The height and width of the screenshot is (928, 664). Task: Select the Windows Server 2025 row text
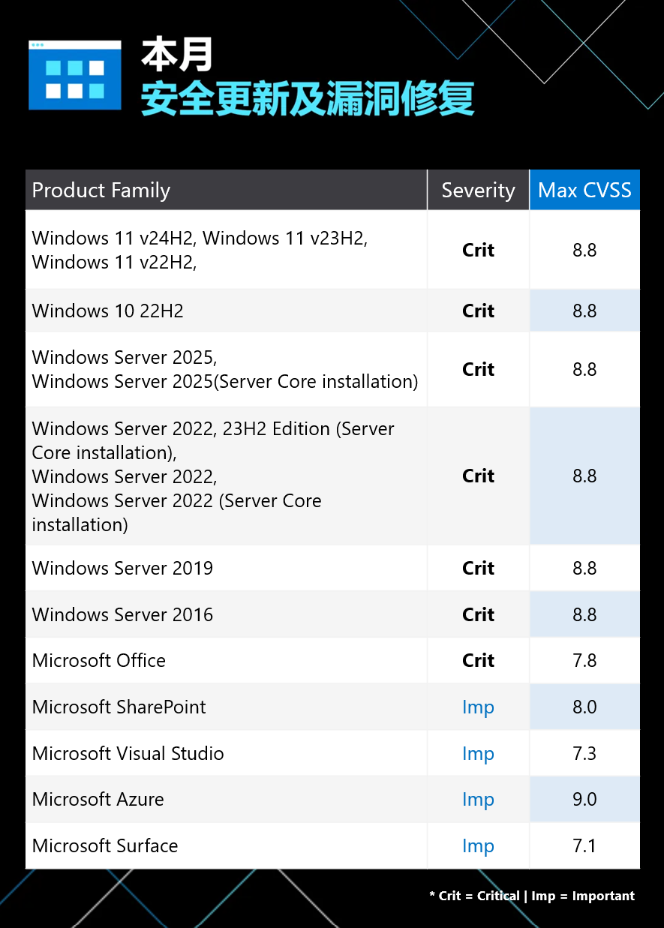pos(225,369)
